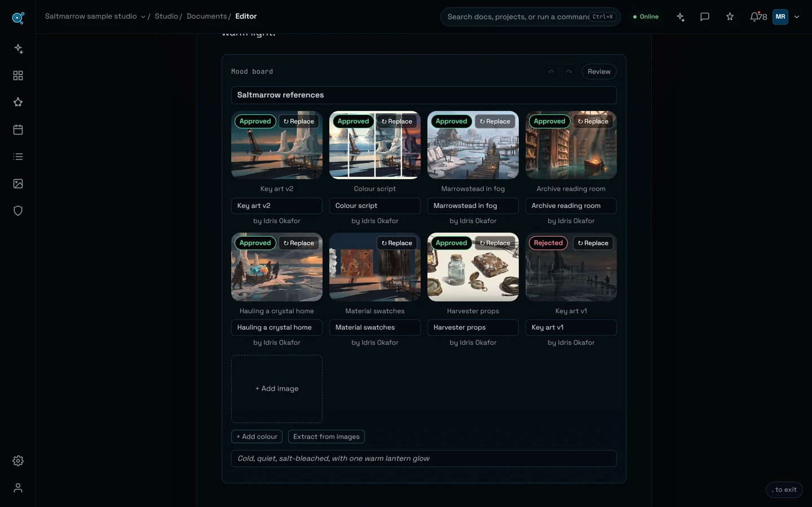
Task: Go to Studio in the breadcrumb
Action: 166,16
